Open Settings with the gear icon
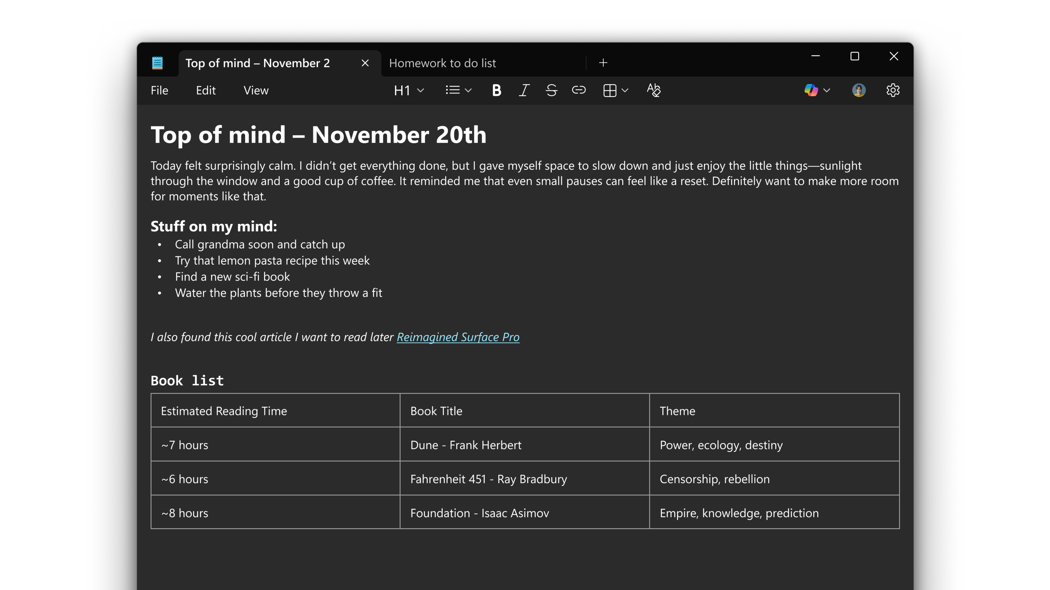This screenshot has height=590, width=1050. coord(893,90)
